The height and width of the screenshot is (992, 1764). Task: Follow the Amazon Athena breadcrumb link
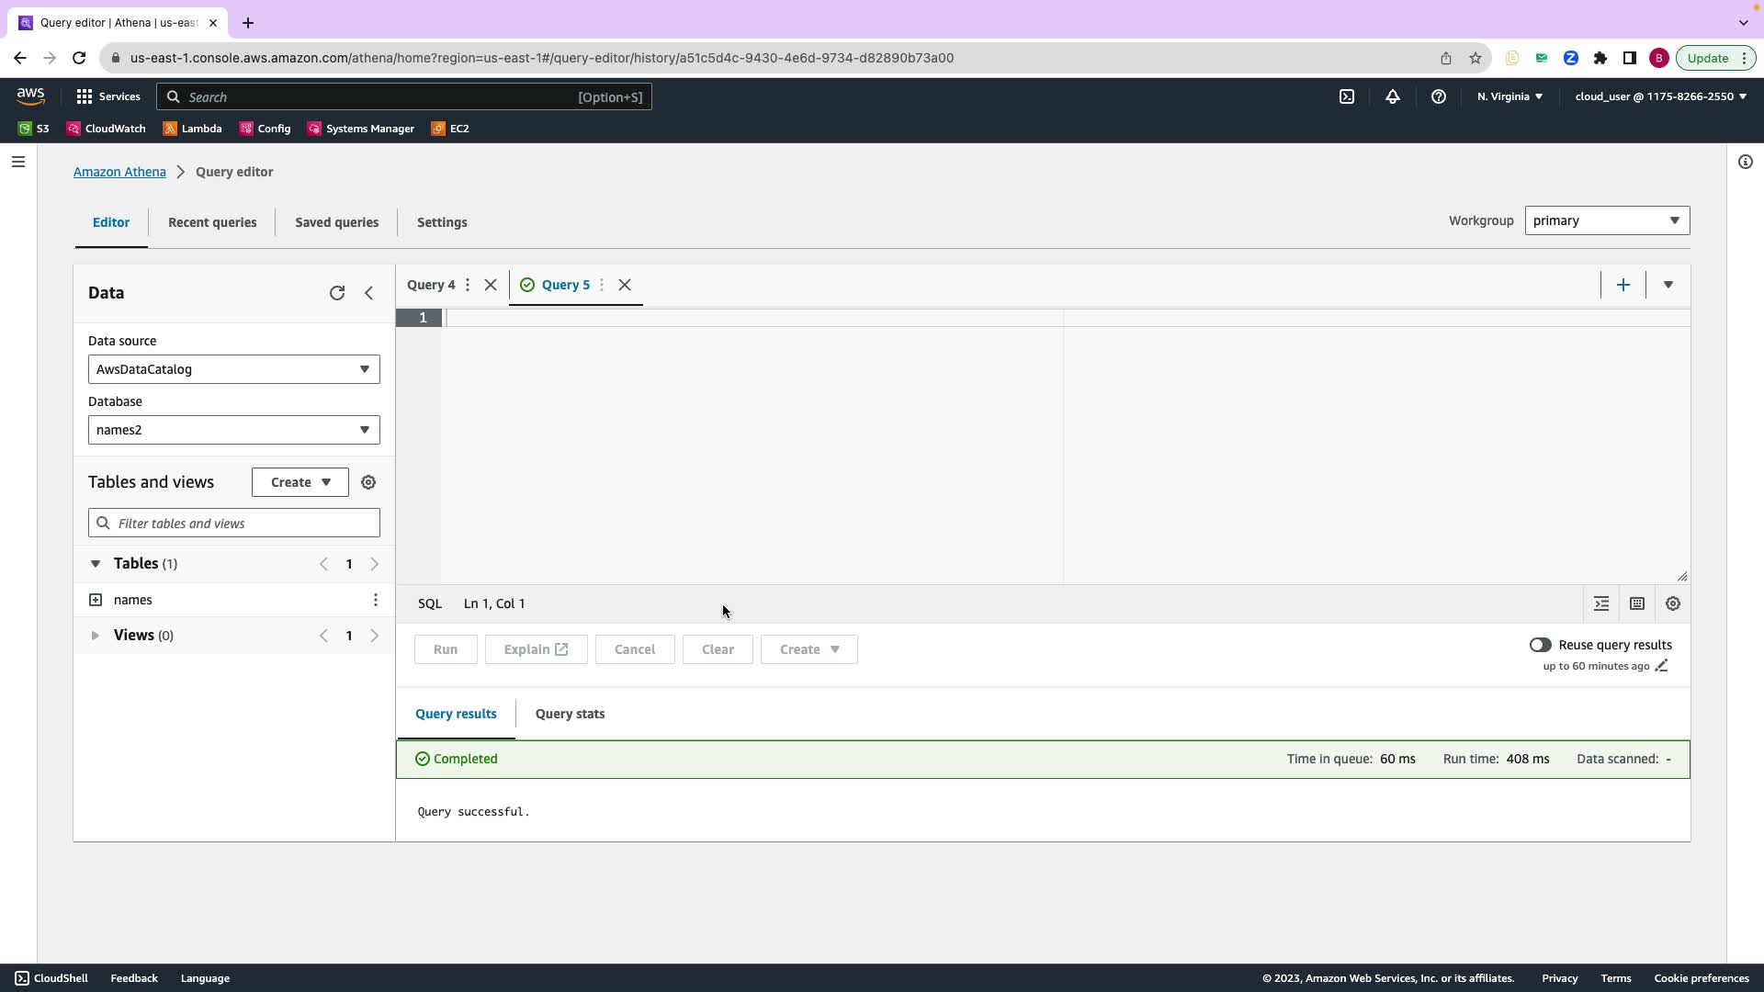click(119, 172)
